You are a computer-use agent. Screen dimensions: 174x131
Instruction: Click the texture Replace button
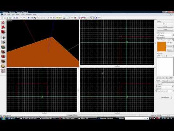[170, 50]
